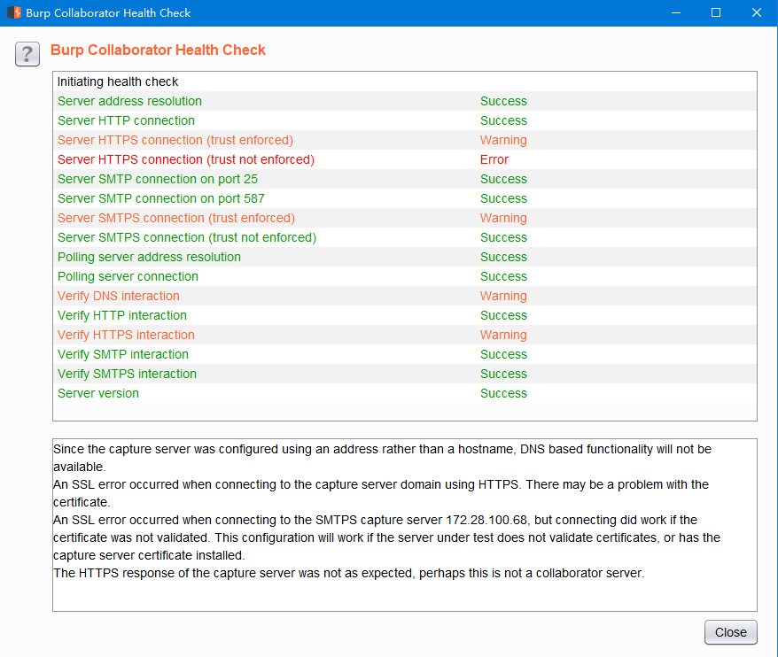Select the 'Verify DNS interaction' warning row

pos(119,296)
